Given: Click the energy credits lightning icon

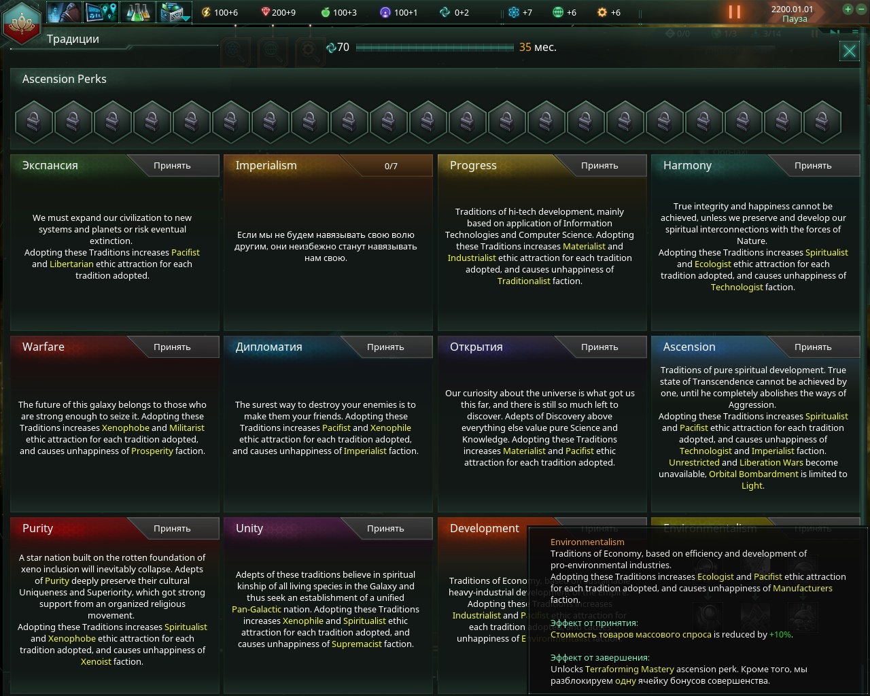Looking at the screenshot, I should pos(207,12).
